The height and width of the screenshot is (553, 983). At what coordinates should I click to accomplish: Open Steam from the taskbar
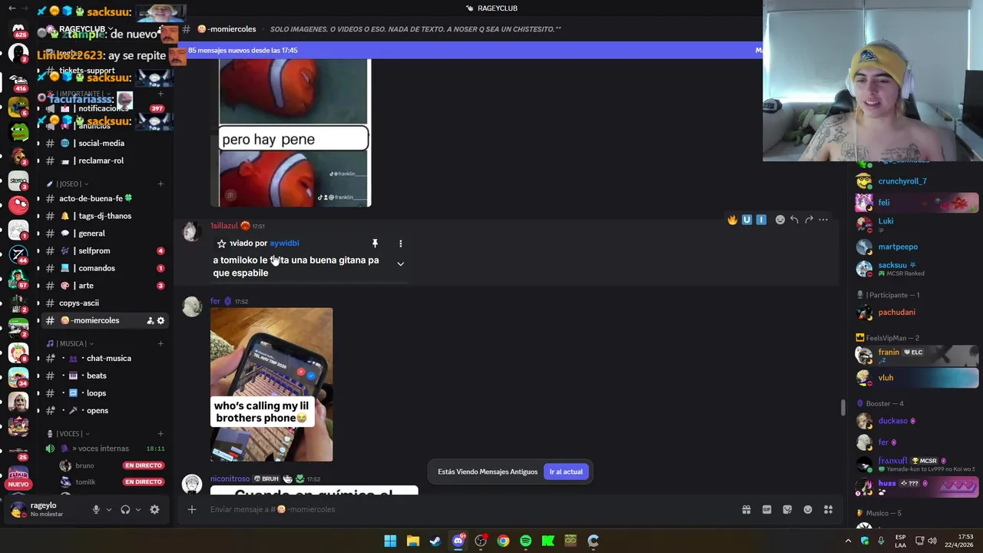[435, 541]
